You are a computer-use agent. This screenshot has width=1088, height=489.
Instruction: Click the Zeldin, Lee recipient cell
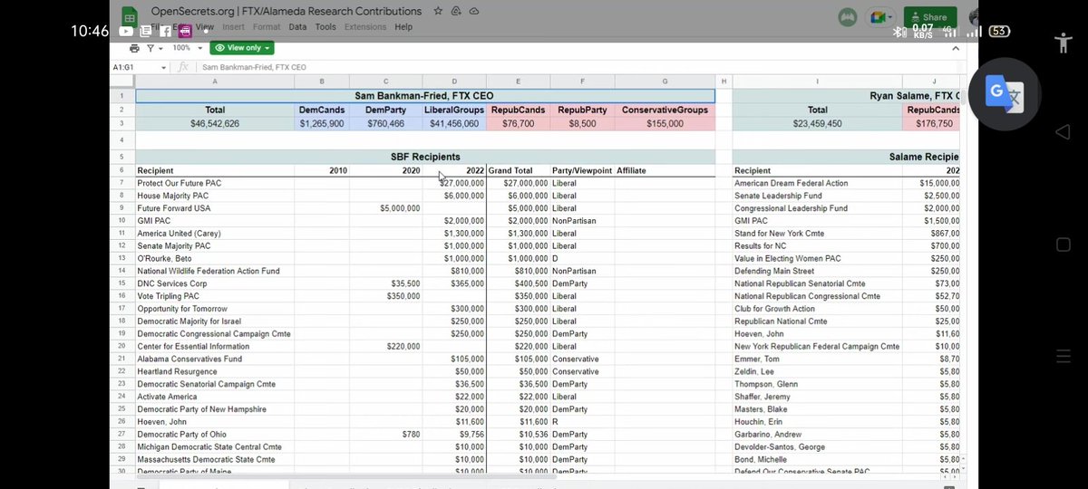817,371
